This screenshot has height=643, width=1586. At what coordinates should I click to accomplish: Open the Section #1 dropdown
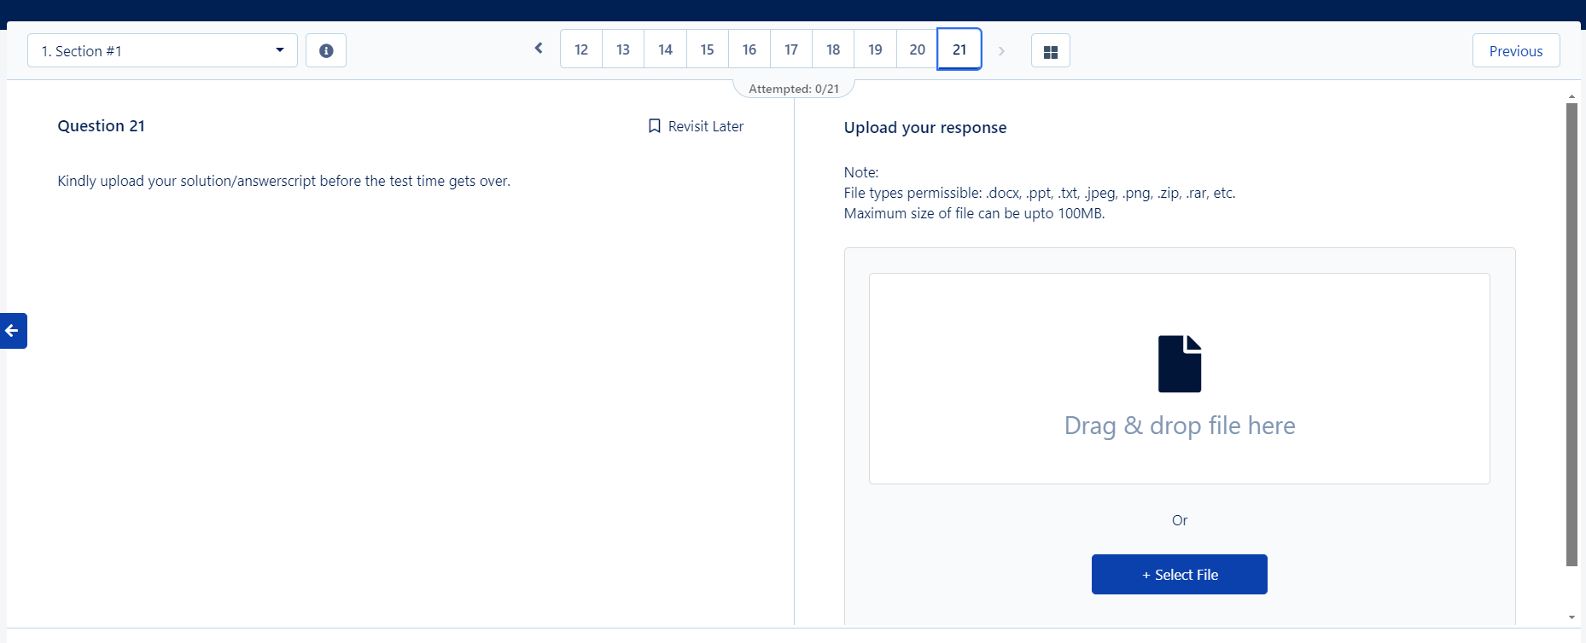[x=162, y=50]
